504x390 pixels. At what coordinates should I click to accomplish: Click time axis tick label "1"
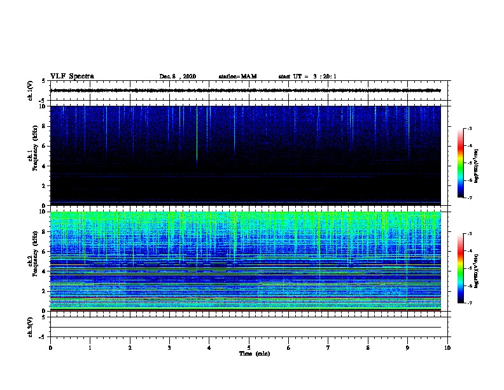(x=90, y=348)
